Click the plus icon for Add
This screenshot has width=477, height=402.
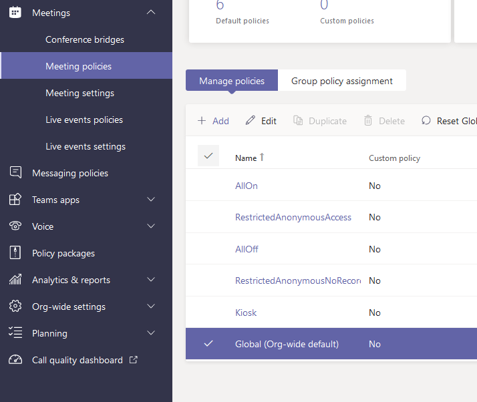[x=202, y=121]
